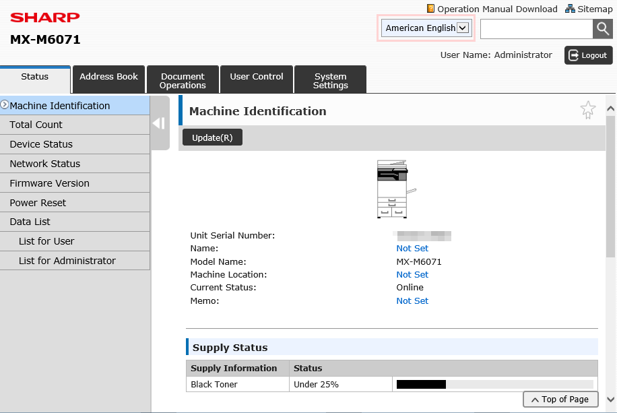Open the System Settings tab

(331, 80)
